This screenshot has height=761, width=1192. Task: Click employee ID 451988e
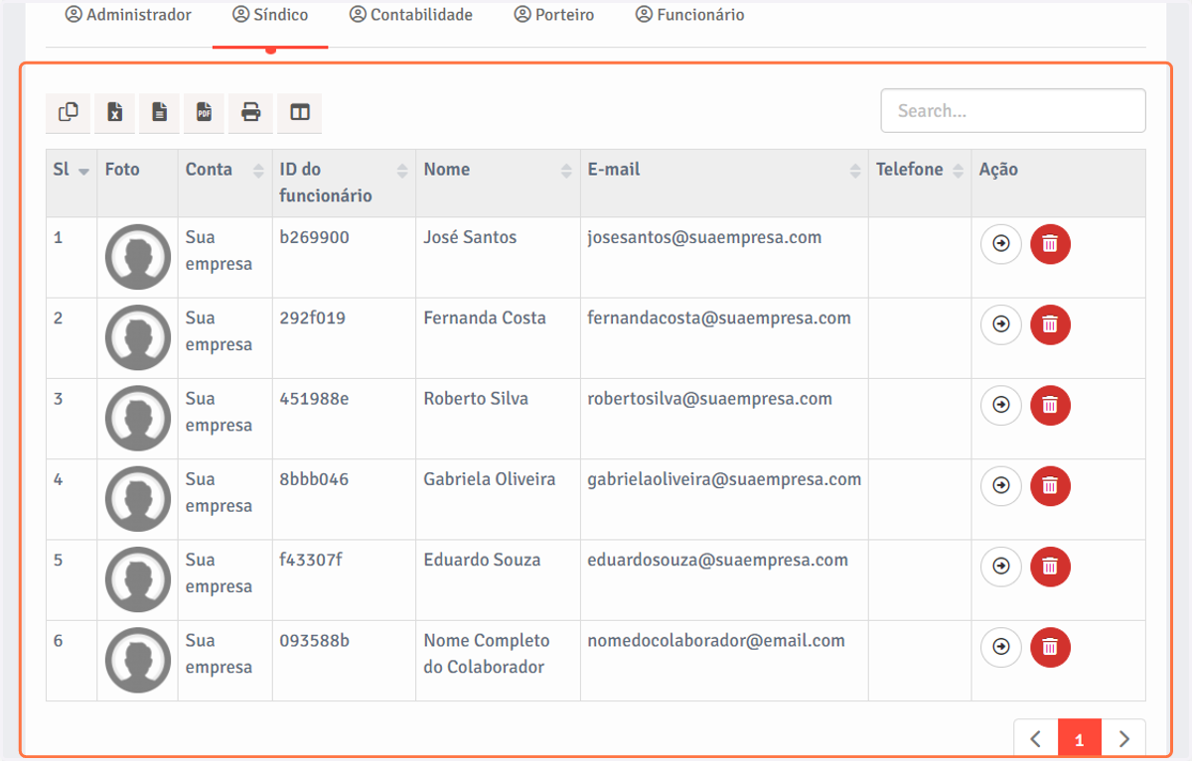tap(314, 399)
